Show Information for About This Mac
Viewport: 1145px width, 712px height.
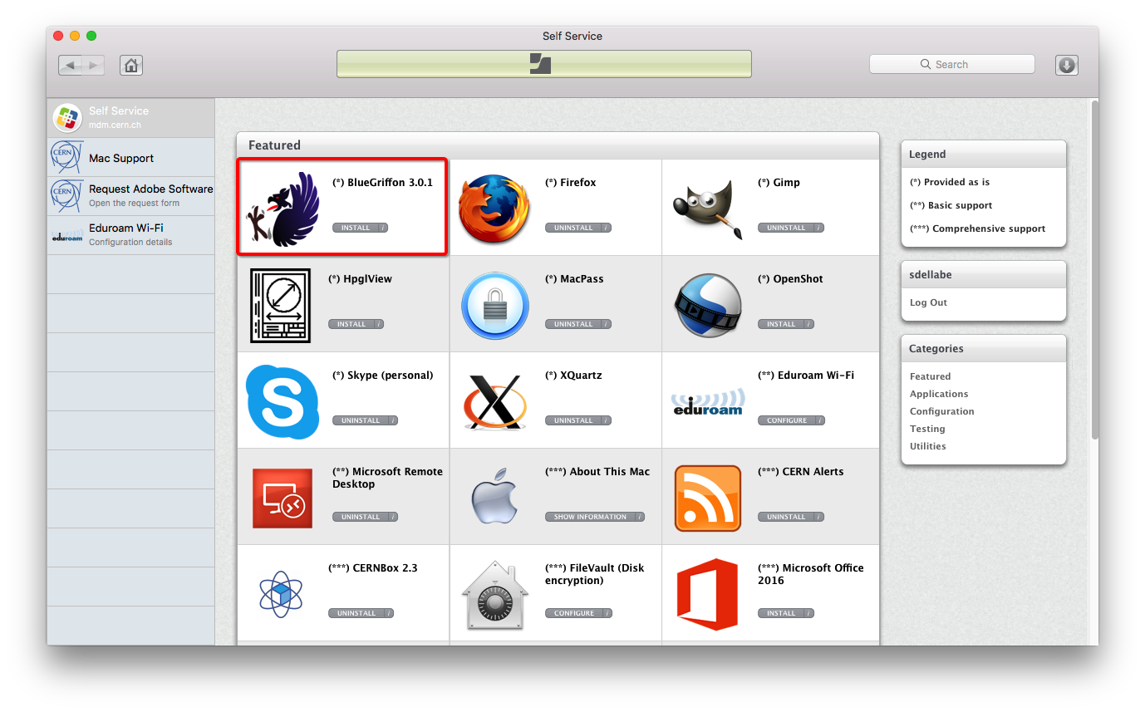(595, 517)
